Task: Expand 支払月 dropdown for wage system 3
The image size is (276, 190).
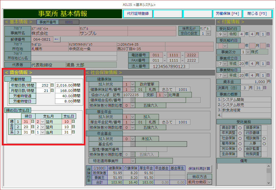Action: [43, 133]
